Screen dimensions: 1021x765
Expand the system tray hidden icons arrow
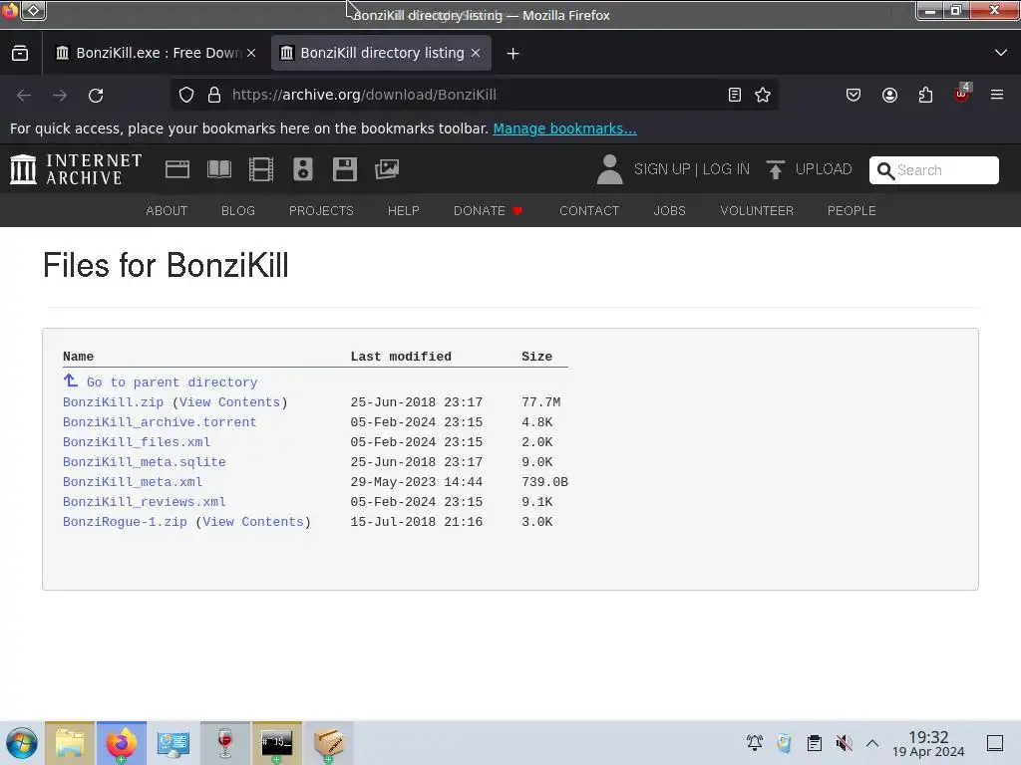(872, 743)
